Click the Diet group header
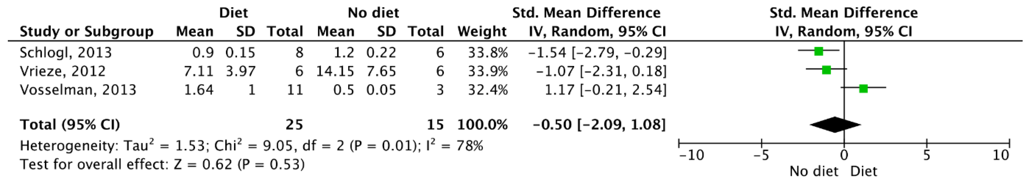Image resolution: width=1031 pixels, height=185 pixels. (234, 13)
